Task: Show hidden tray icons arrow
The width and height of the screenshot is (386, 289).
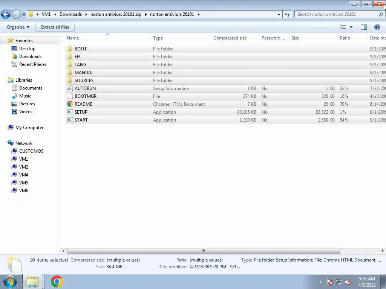Action: 320,282
